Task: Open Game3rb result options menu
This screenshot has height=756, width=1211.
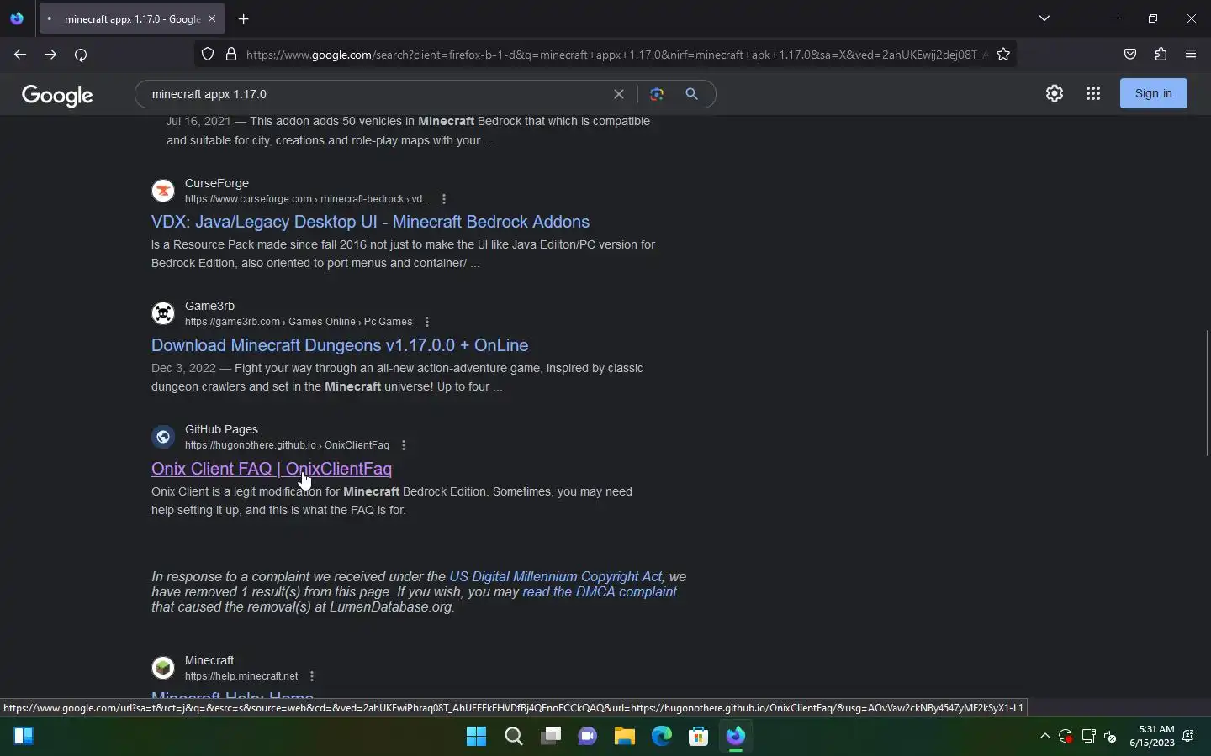Action: 427,322
